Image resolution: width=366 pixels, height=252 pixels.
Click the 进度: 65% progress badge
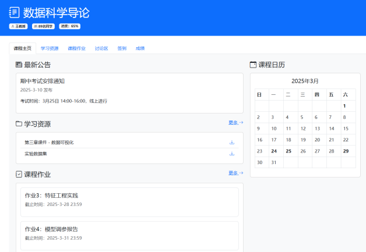tap(69, 26)
